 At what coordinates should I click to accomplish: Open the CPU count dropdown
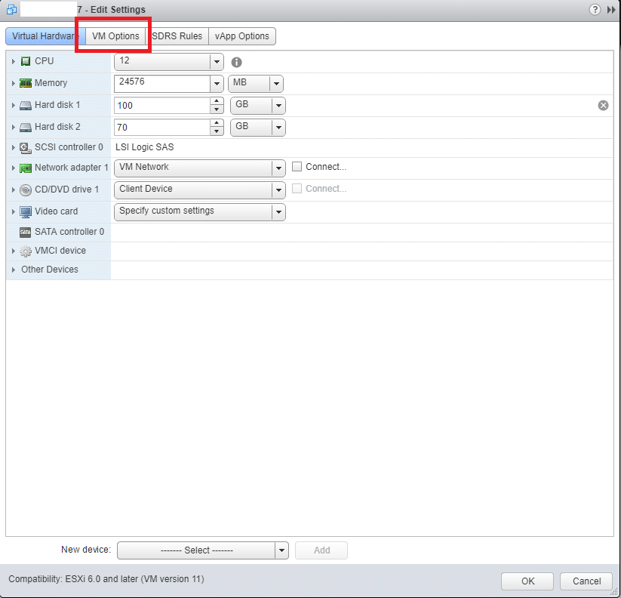(217, 62)
